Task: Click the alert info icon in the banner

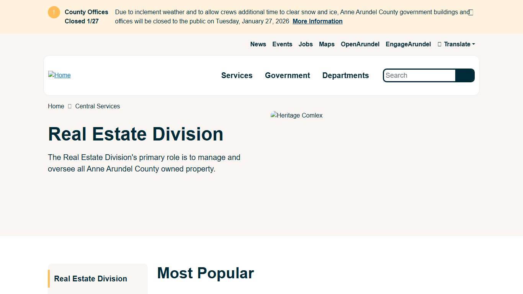Action: [x=54, y=12]
